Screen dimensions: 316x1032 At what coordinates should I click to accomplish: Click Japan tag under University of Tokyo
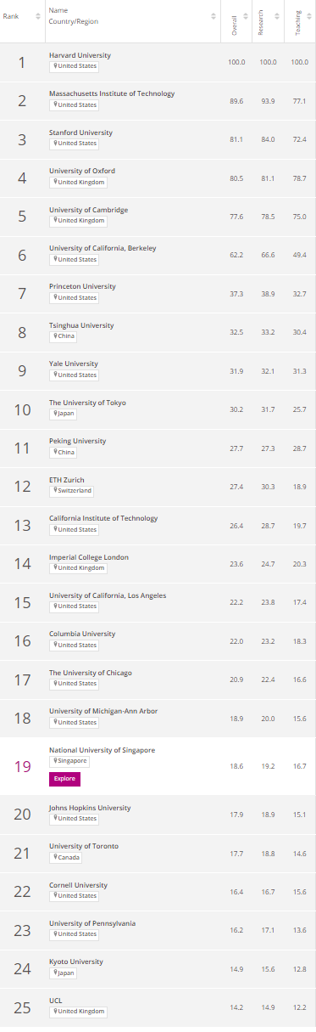[62, 414]
